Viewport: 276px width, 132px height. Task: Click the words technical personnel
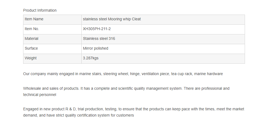39,95
